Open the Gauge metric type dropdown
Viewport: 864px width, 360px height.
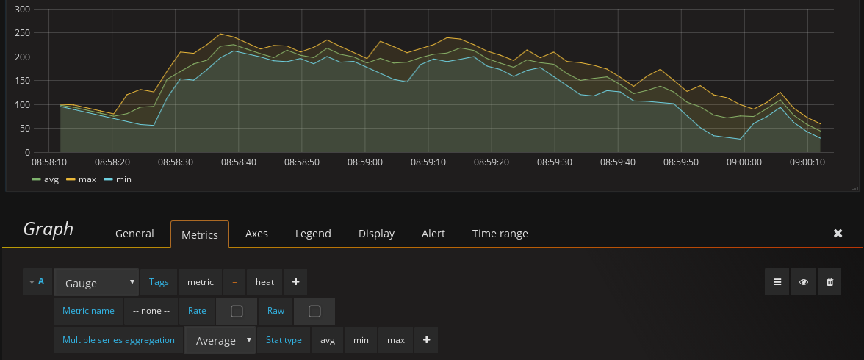(96, 283)
